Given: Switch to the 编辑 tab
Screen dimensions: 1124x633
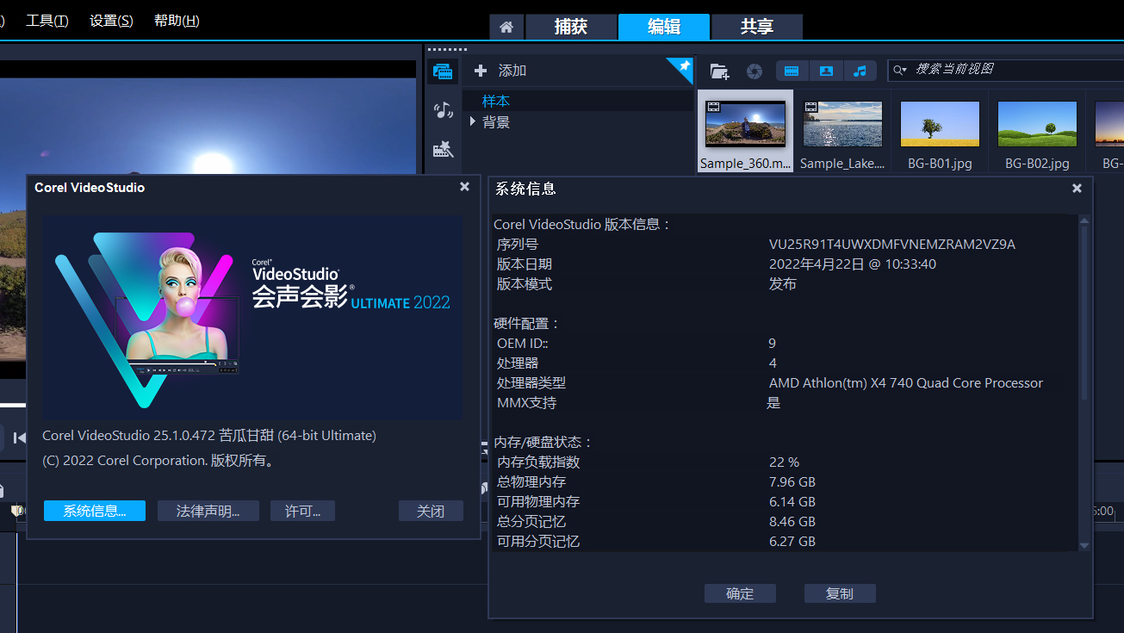Looking at the screenshot, I should [x=664, y=27].
